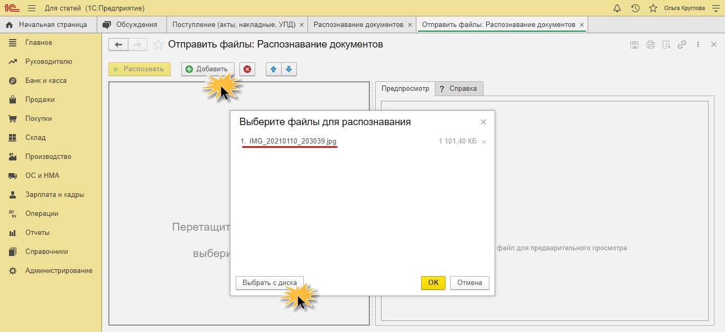Open Администрирование section in sidebar
Viewport: 725px width, 332px height.
click(51, 271)
